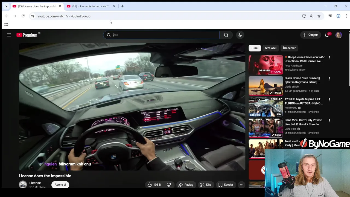Image resolution: width=350 pixels, height=197 pixels.
Task: Click title '1239HP Toyota Supra HUGE TURBO!'
Action: click(x=304, y=101)
